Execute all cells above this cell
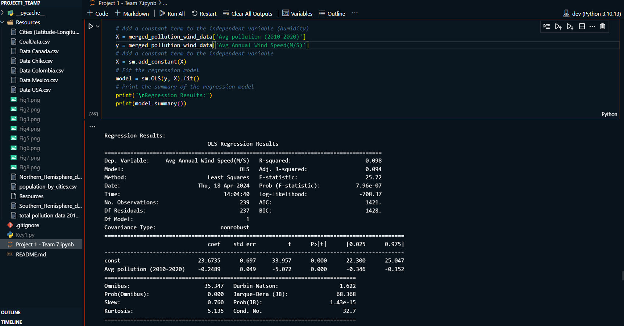The width and height of the screenshot is (624, 326). coord(558,26)
